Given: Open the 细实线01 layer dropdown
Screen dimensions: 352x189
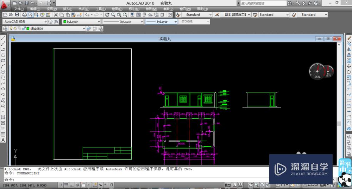Looking at the screenshot, I should 47,29.
